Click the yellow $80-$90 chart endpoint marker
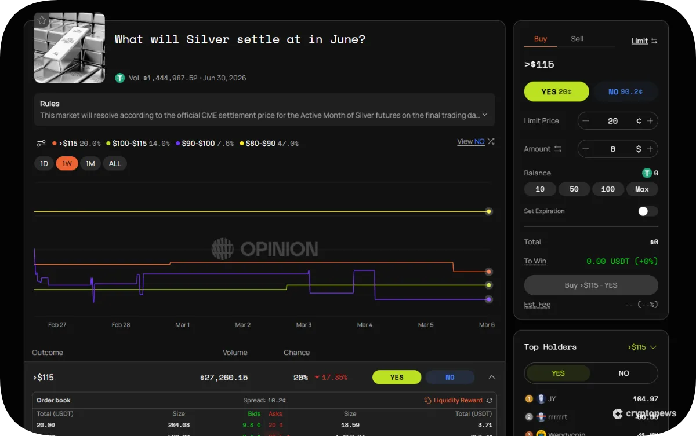Viewport: 696px width, 436px height. (x=489, y=211)
